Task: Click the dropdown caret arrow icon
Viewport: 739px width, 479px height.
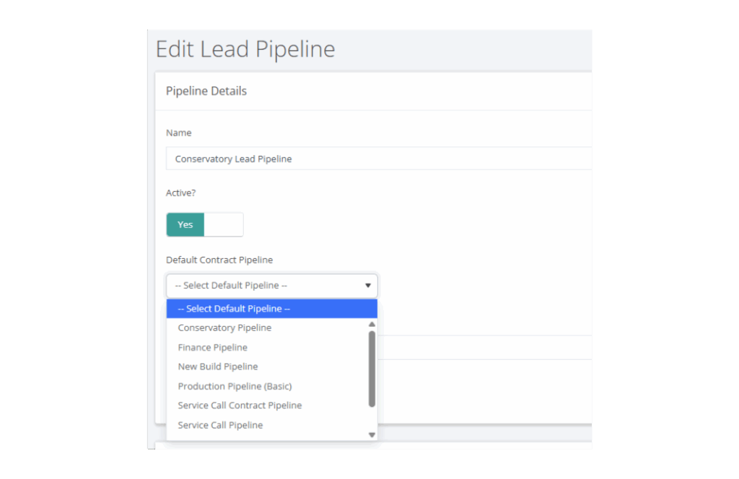Action: click(x=368, y=286)
